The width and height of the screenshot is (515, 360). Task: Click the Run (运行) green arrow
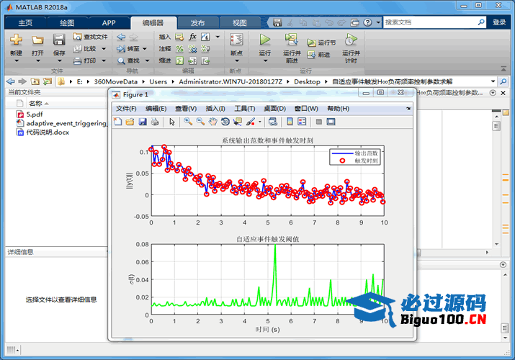[x=265, y=40]
